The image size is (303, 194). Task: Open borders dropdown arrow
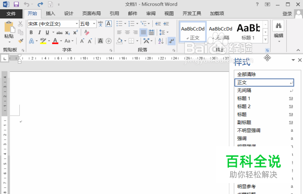pyautogui.click(x=137, y=41)
